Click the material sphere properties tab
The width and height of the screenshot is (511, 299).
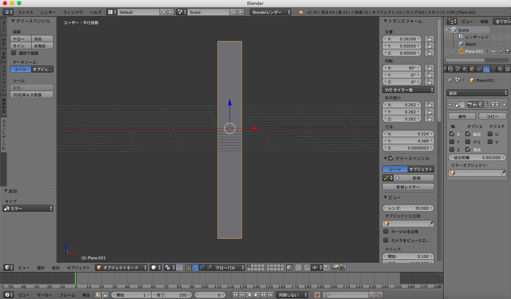(500, 69)
